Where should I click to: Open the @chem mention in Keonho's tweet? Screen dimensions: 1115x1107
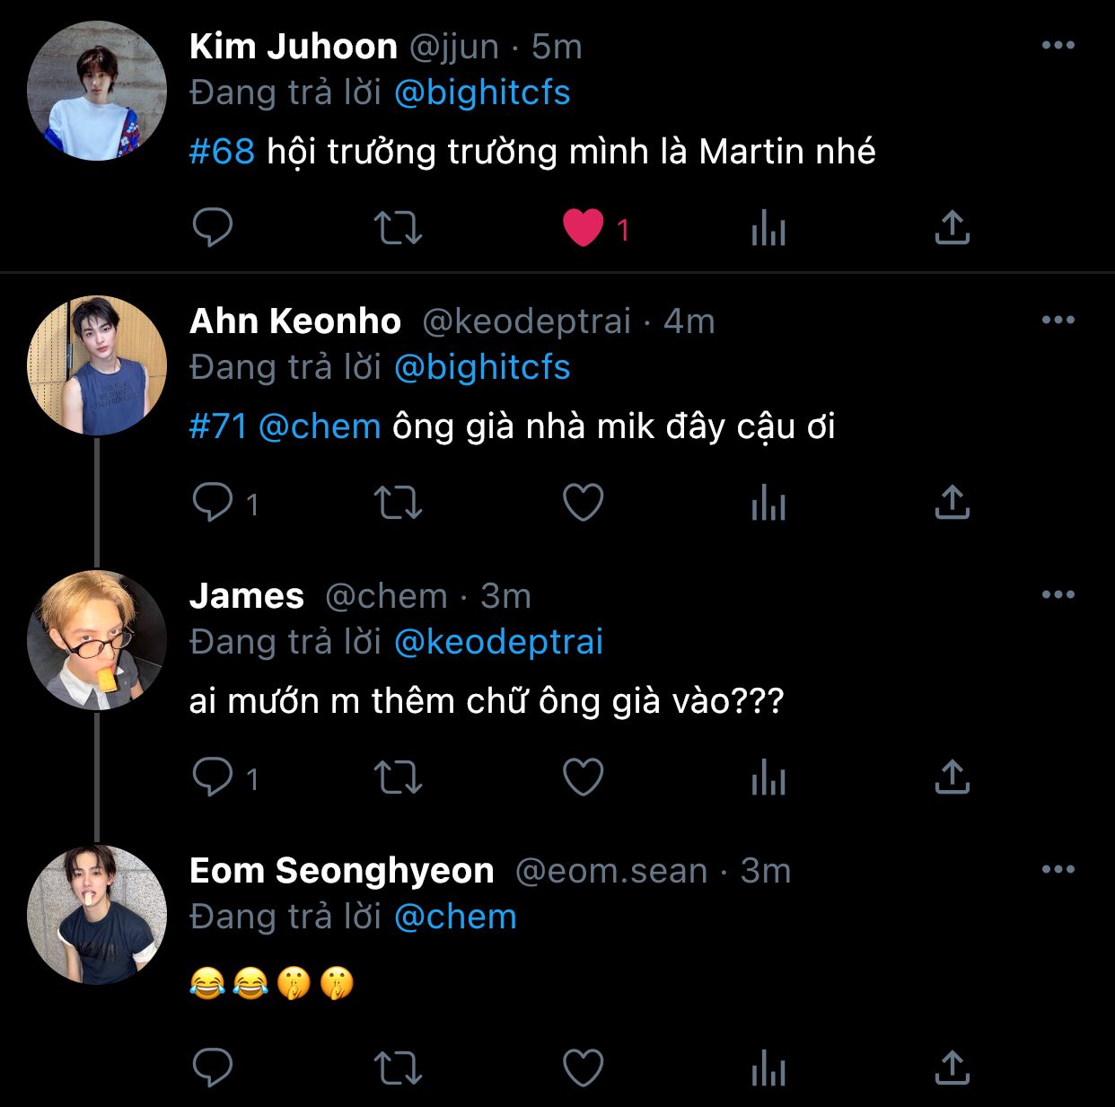[x=320, y=426]
